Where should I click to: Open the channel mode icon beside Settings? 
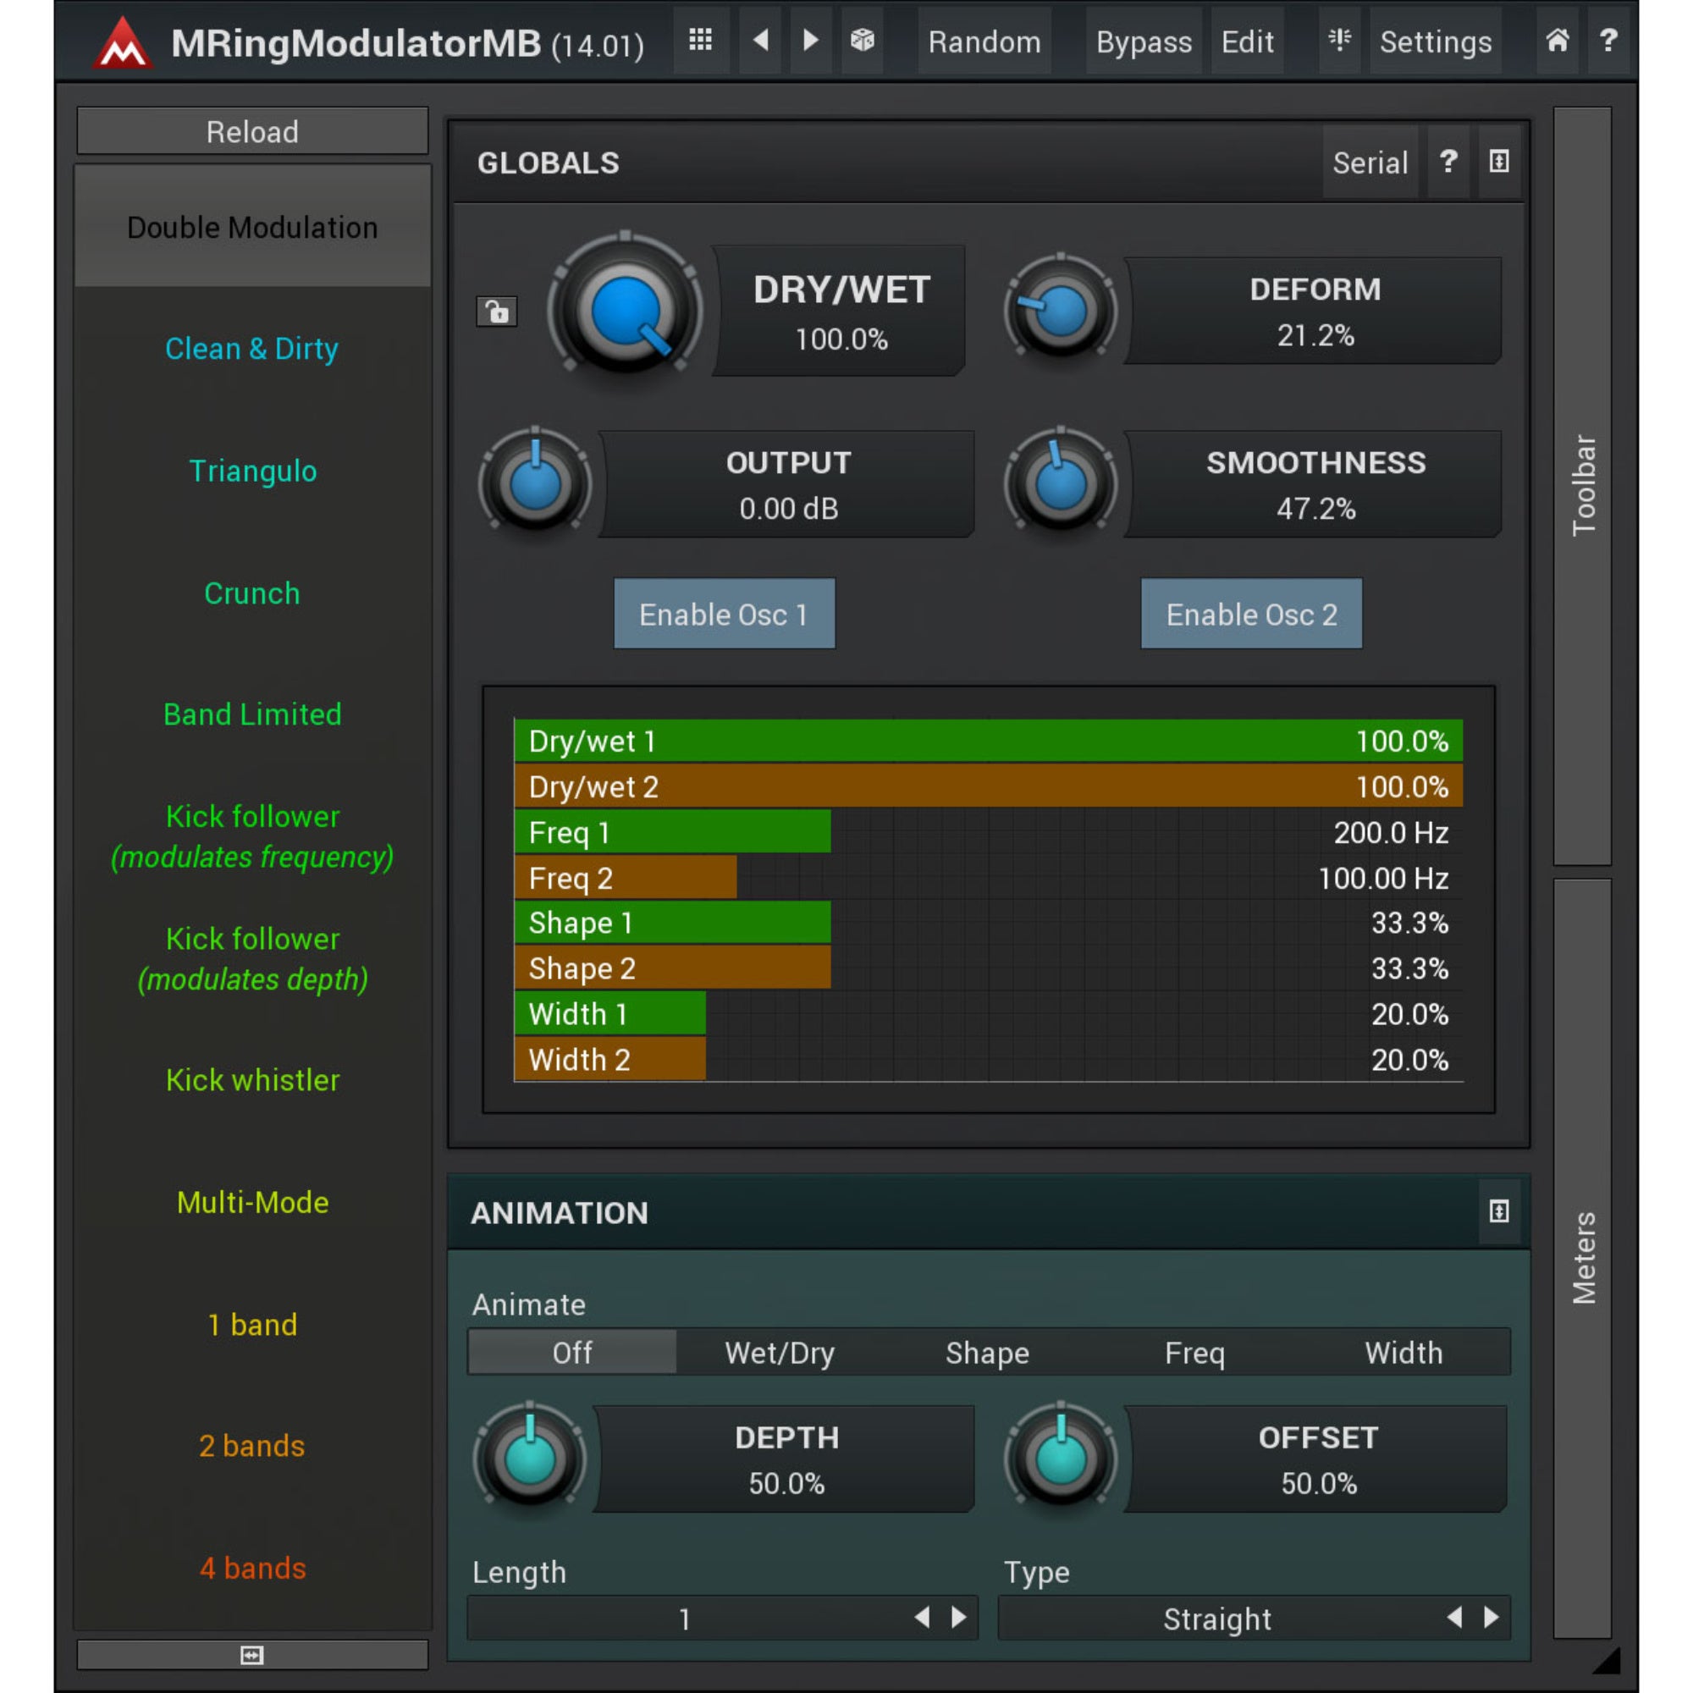[1339, 41]
